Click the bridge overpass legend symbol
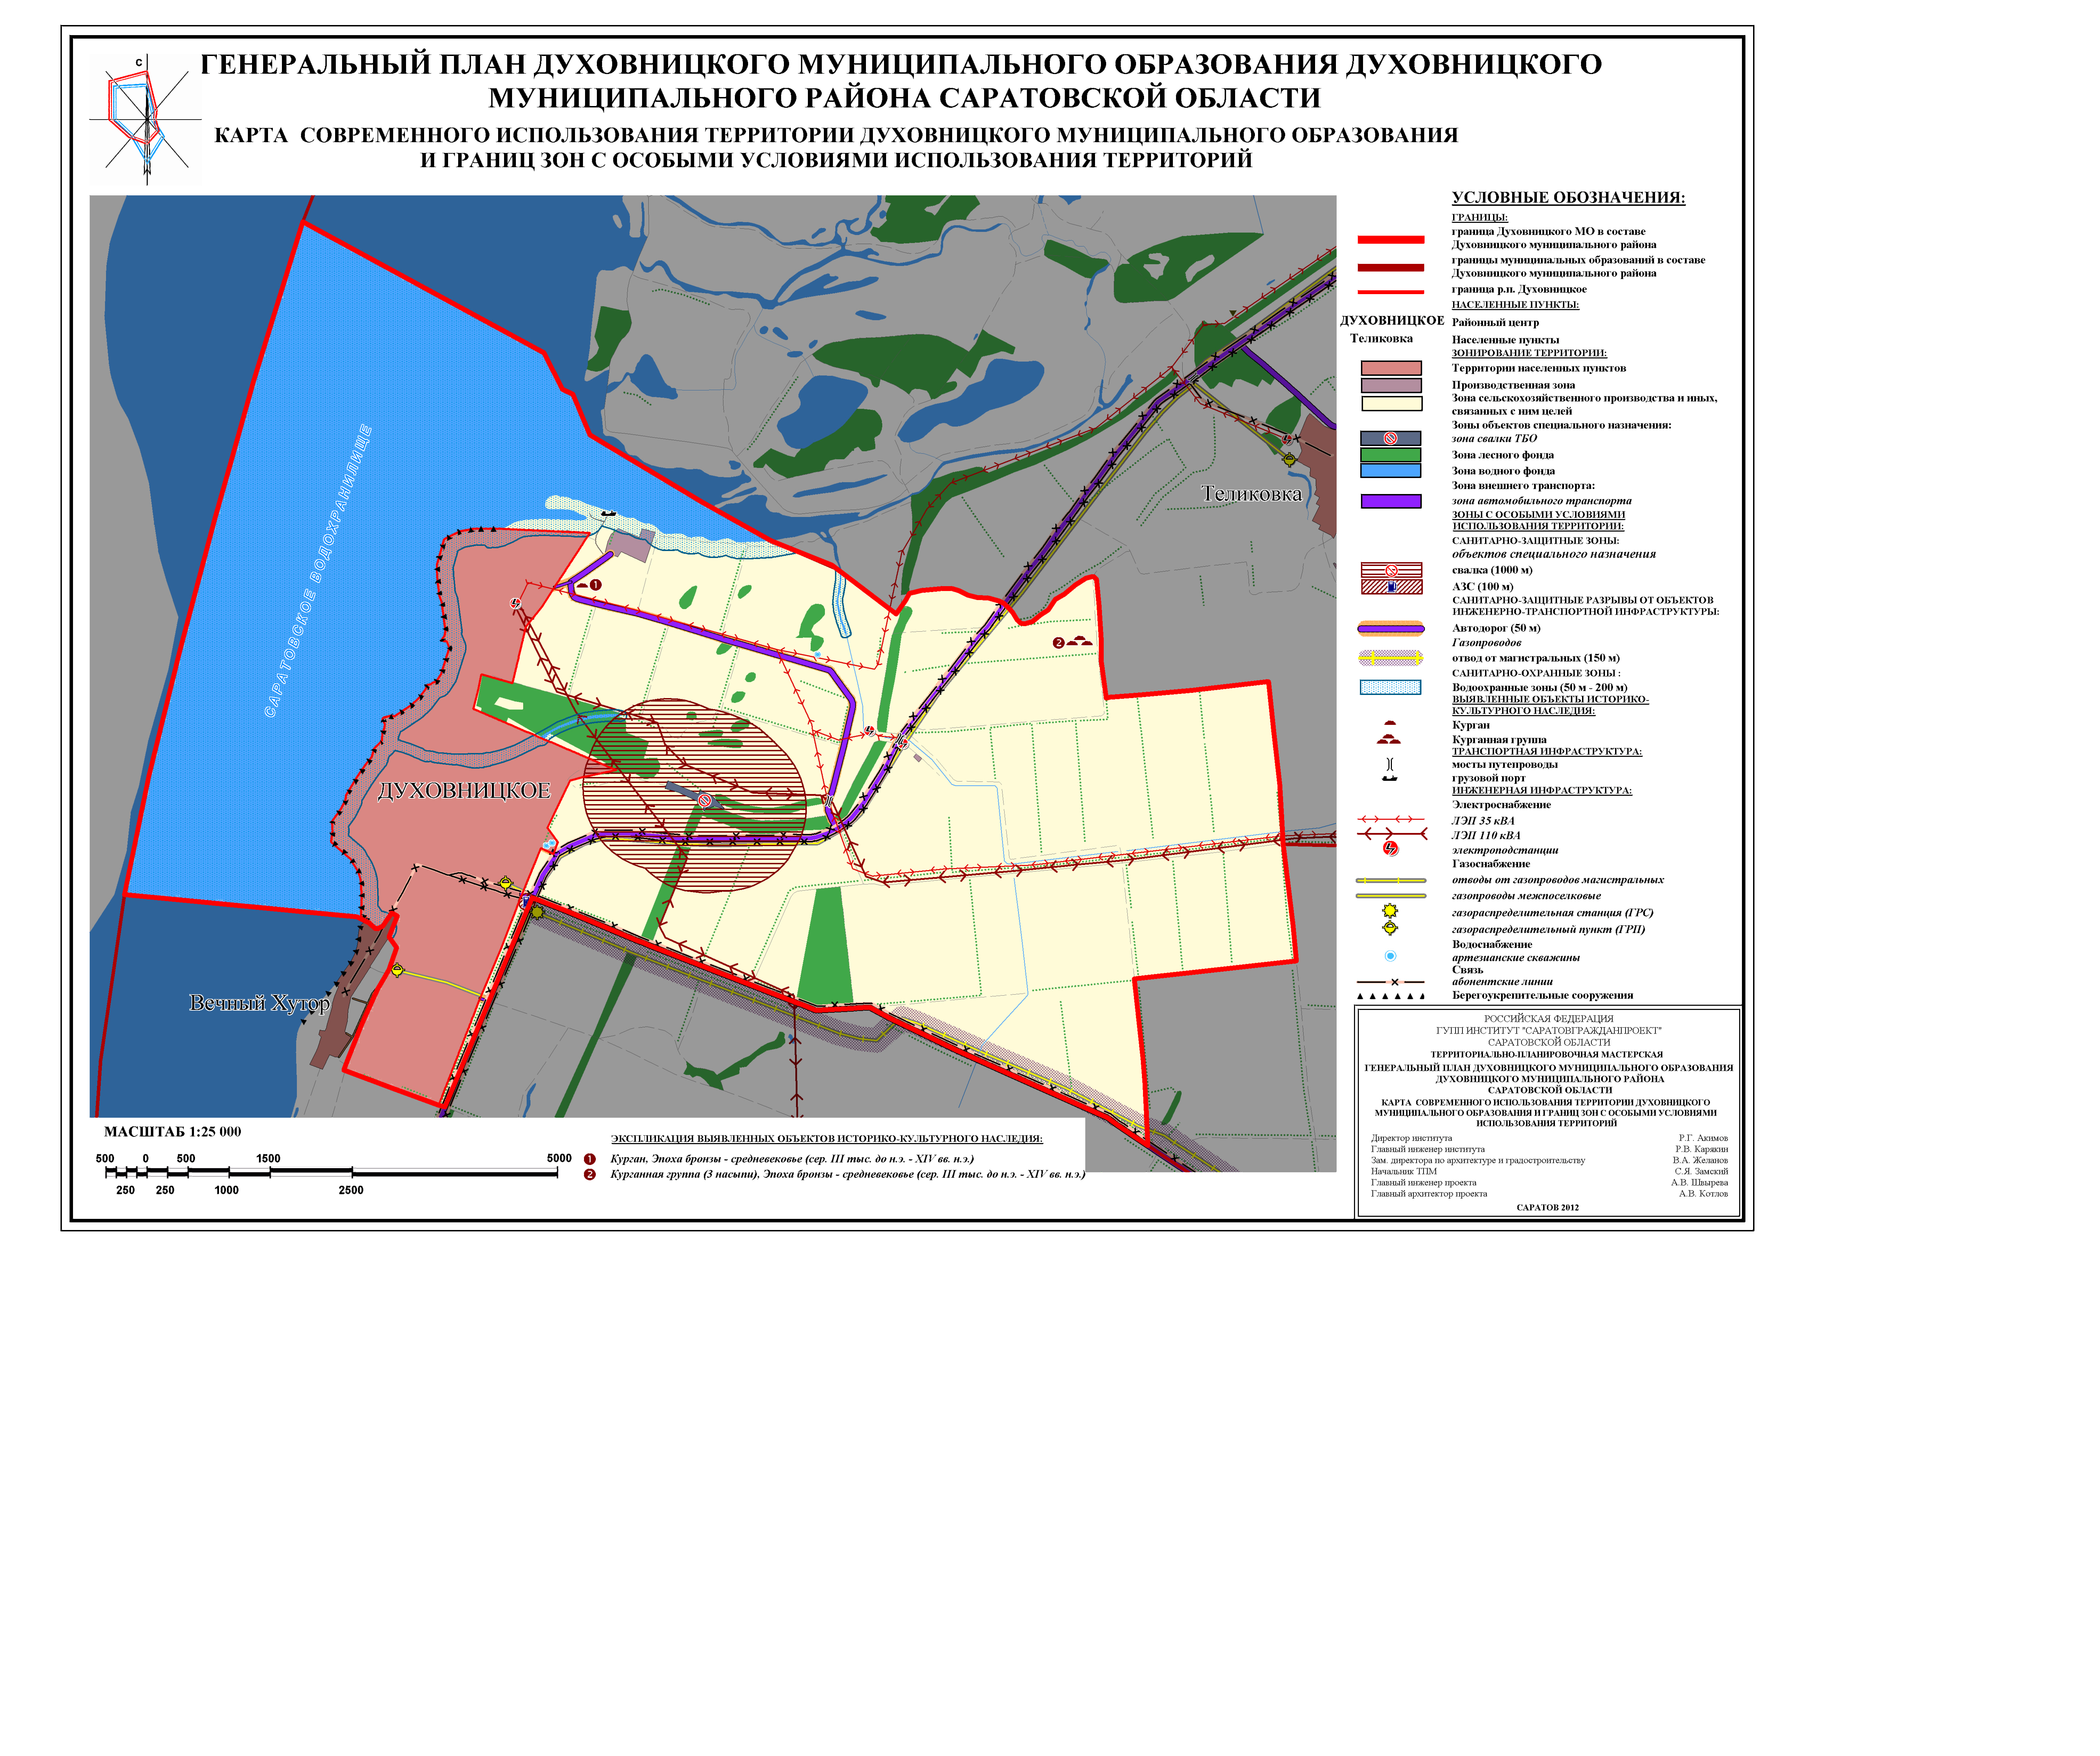The width and height of the screenshot is (2100, 1756). pyautogui.click(x=1390, y=764)
